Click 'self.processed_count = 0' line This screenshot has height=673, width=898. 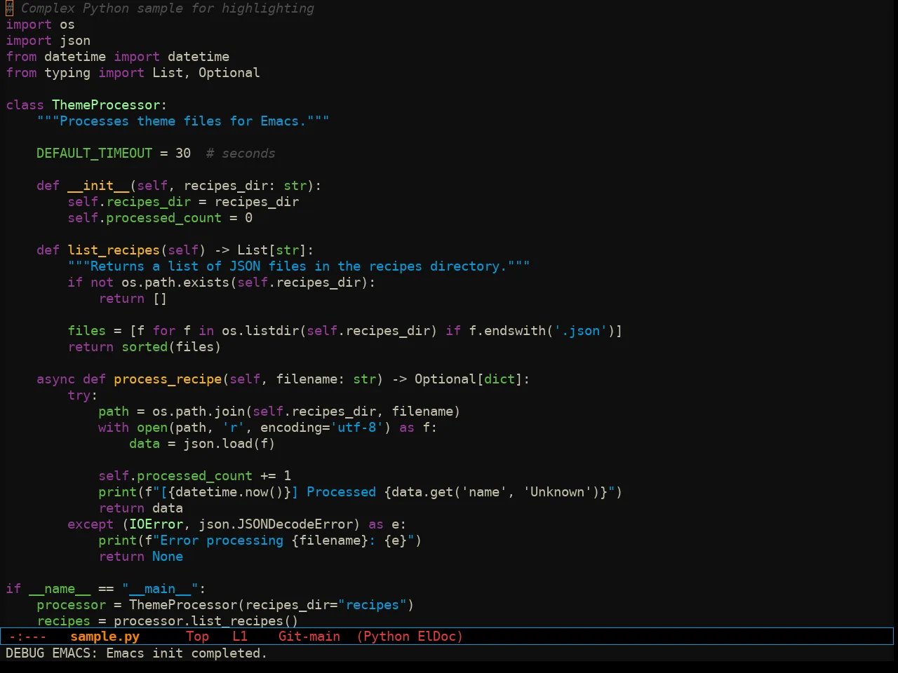pos(160,218)
